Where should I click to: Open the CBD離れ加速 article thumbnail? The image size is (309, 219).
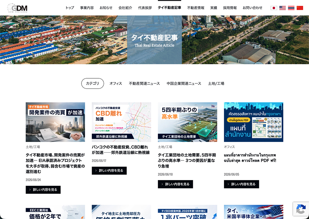coord(121,122)
